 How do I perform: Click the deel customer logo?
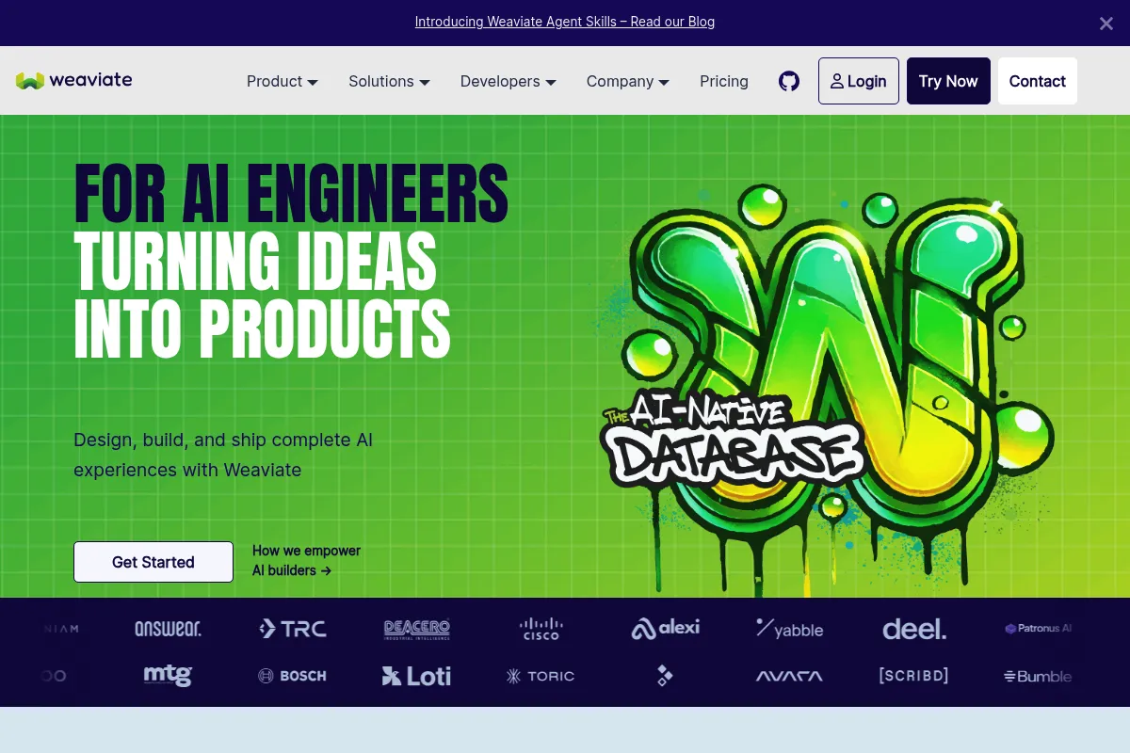tap(914, 629)
